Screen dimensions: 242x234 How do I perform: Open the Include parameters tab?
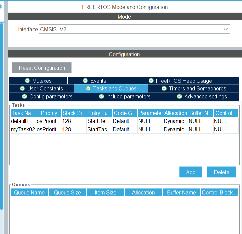pos(125,96)
